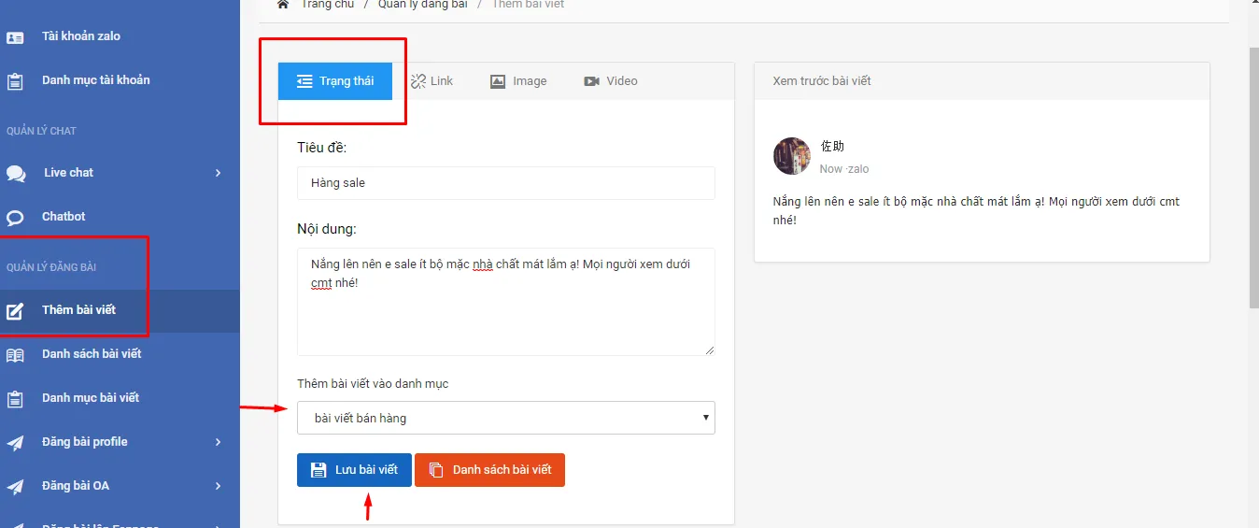Switch to the Image tab
Image resolution: width=1259 pixels, height=528 pixels.
coord(518,81)
